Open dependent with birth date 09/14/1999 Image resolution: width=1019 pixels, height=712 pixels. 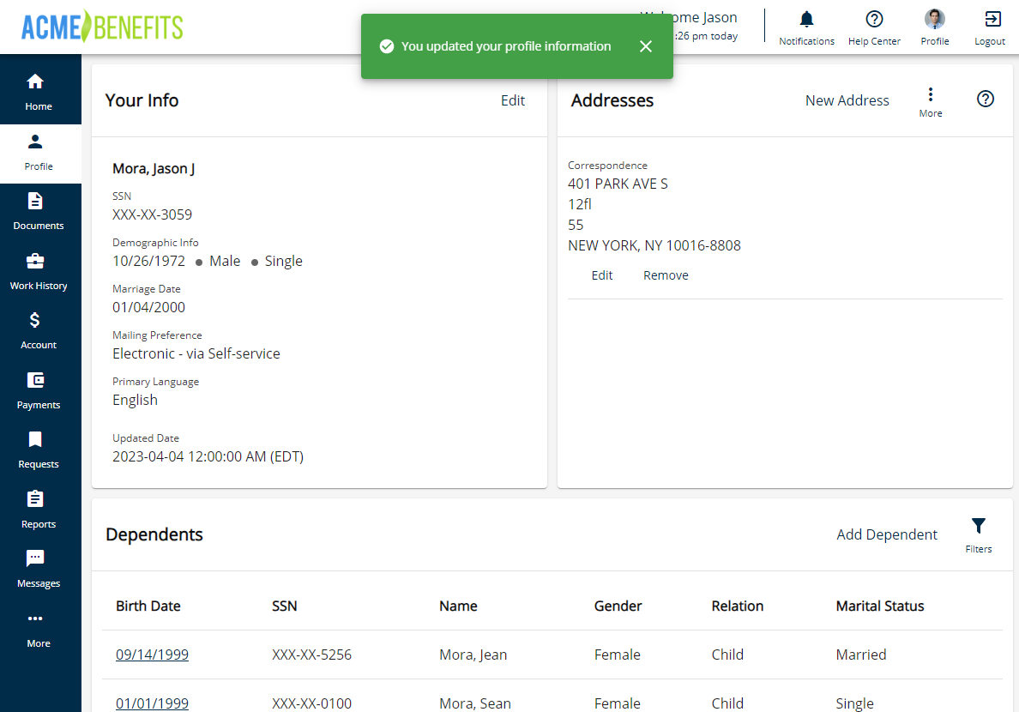pos(152,655)
